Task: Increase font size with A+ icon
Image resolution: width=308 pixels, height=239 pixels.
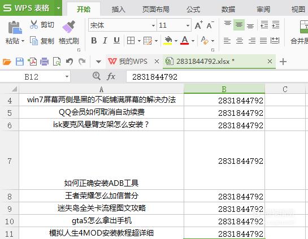Action: [199, 25]
